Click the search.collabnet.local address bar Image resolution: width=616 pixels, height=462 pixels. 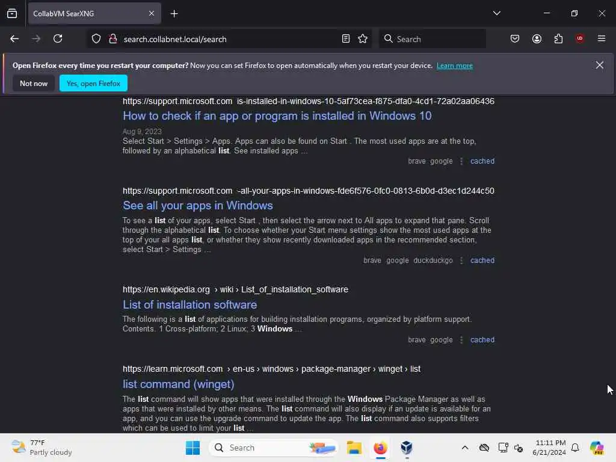point(228,39)
